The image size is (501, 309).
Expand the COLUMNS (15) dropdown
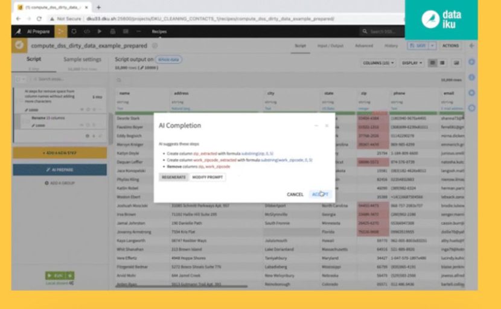tap(378, 63)
